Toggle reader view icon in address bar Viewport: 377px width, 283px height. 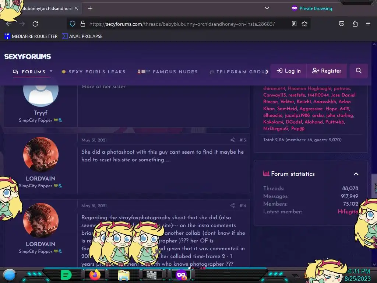click(294, 24)
